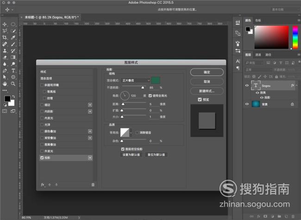Open the Edit Toolbar three-dots menu
The image size is (301, 220).
tap(5, 90)
